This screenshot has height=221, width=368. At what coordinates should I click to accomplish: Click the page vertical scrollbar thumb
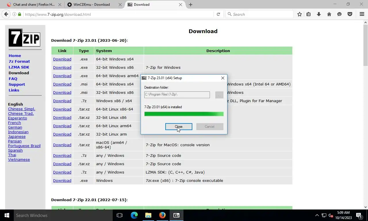point(365,45)
